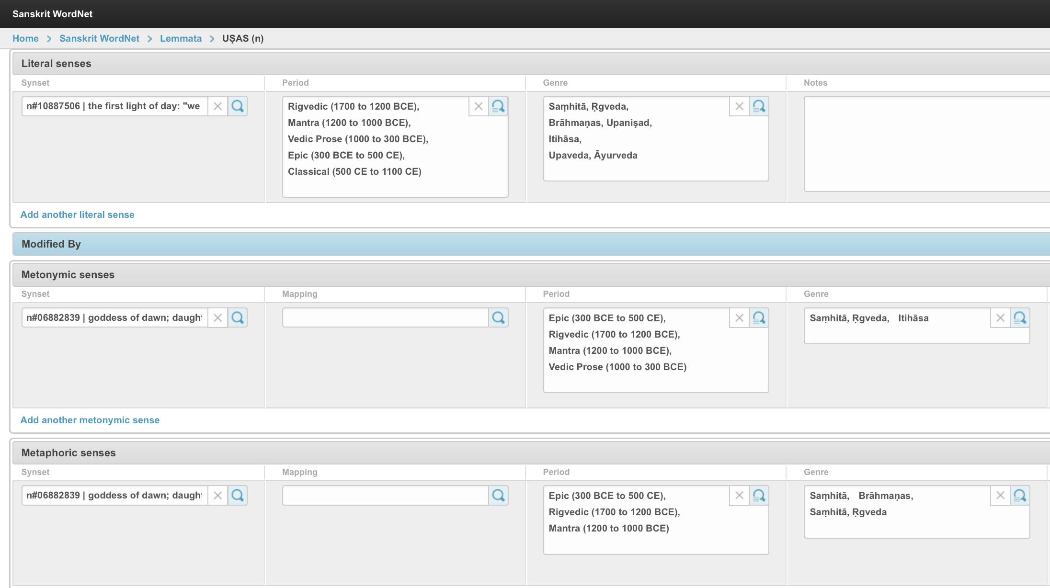This screenshot has height=588, width=1050.
Task: Add another metonymic sense
Action: tap(90, 420)
